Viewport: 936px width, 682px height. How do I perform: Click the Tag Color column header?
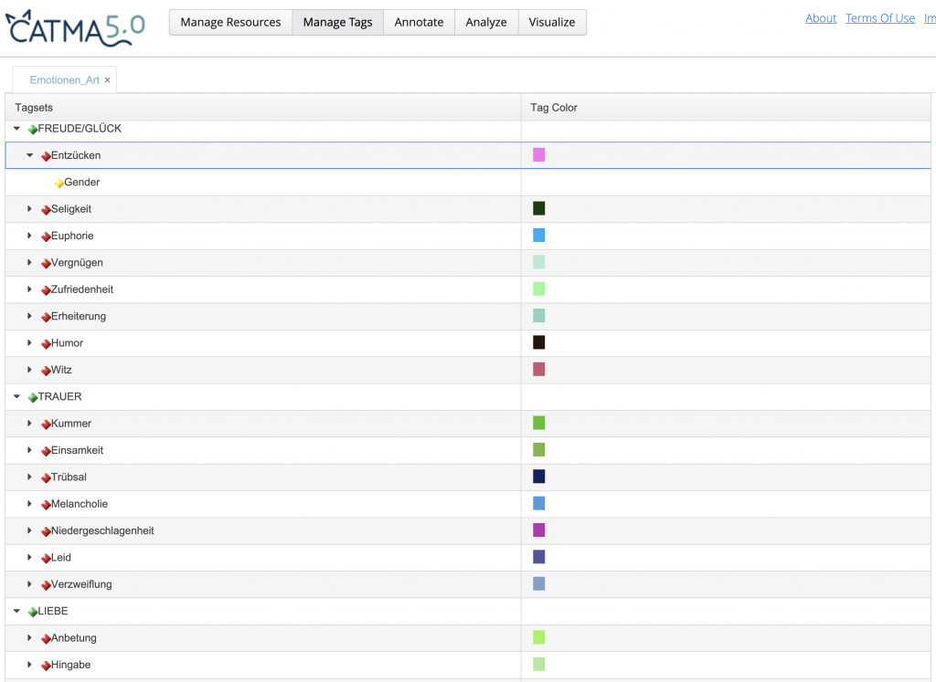(726, 108)
